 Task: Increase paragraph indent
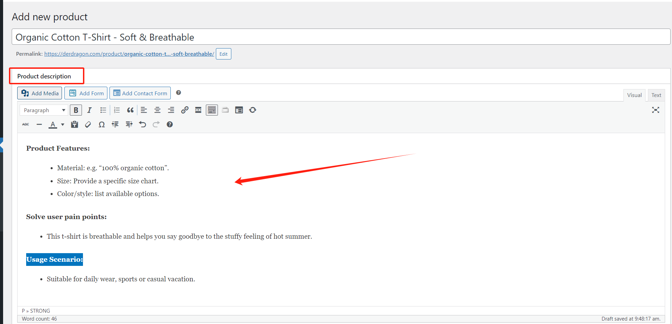[129, 125]
